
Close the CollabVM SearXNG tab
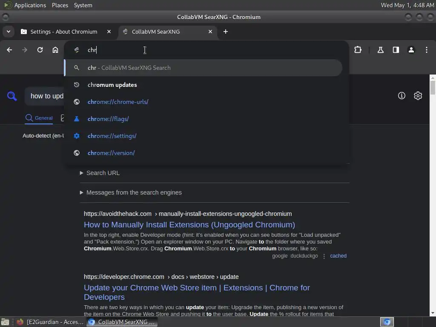pyautogui.click(x=210, y=32)
